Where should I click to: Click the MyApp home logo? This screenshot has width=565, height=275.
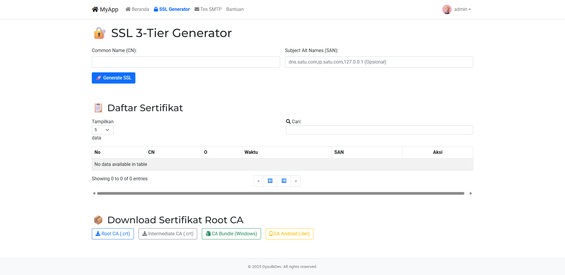click(x=105, y=9)
